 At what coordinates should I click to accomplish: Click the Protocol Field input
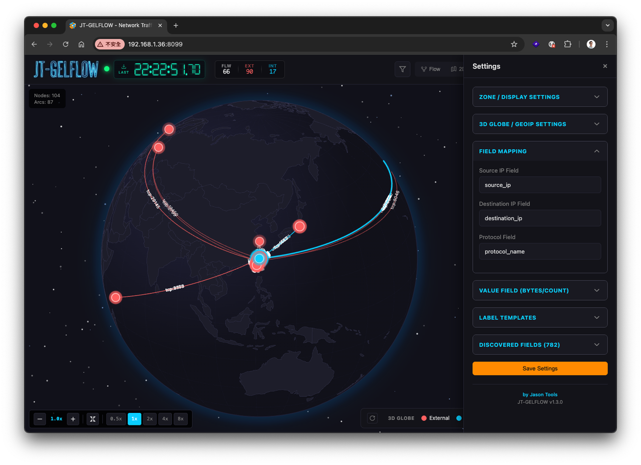[x=540, y=252]
